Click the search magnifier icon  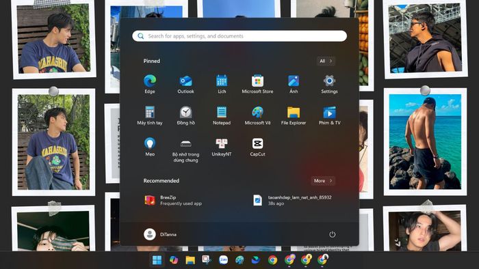click(x=140, y=36)
